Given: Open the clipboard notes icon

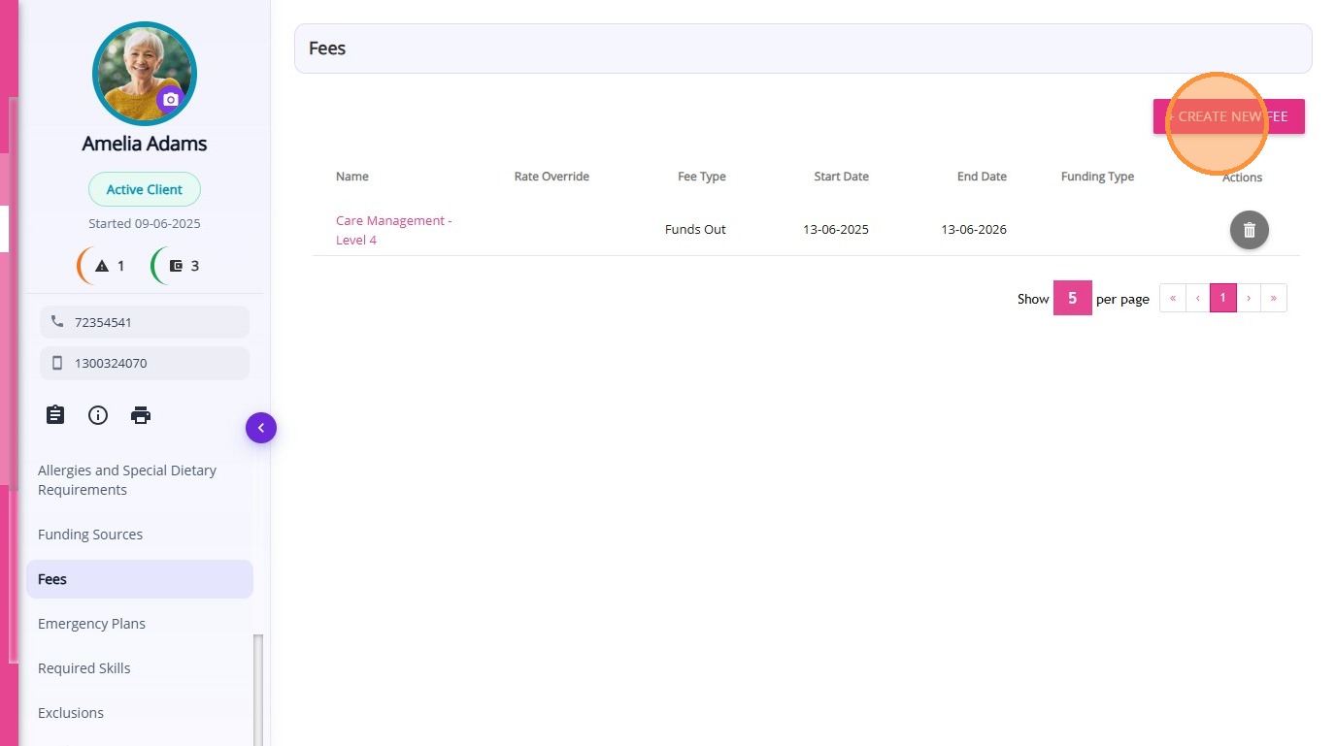Looking at the screenshot, I should [55, 415].
